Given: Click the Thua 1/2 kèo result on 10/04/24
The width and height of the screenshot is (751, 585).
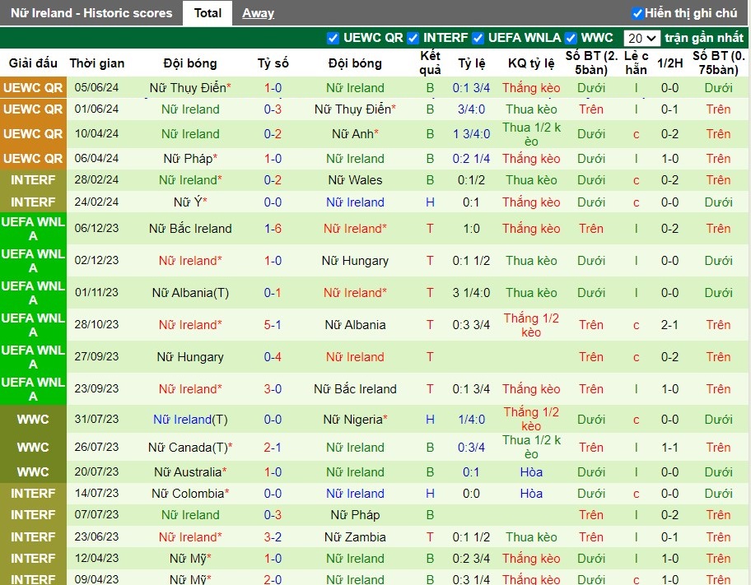Looking at the screenshot, I should pos(531,134).
